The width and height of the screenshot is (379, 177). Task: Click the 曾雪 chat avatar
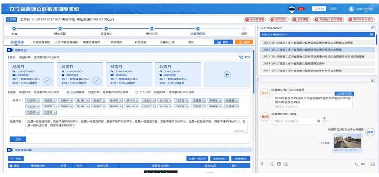pos(370,132)
